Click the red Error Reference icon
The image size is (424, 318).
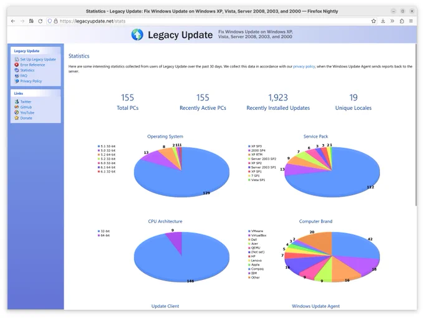click(16, 65)
